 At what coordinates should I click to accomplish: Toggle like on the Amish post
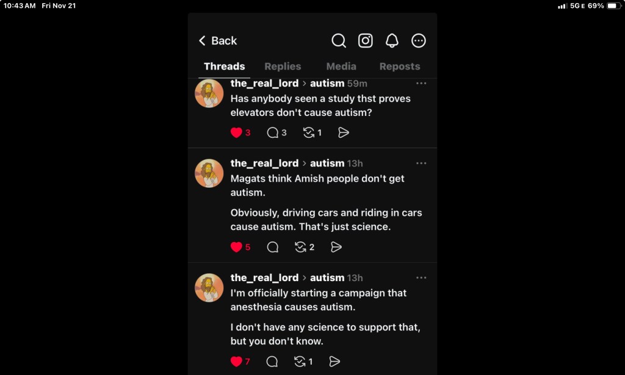click(x=236, y=247)
